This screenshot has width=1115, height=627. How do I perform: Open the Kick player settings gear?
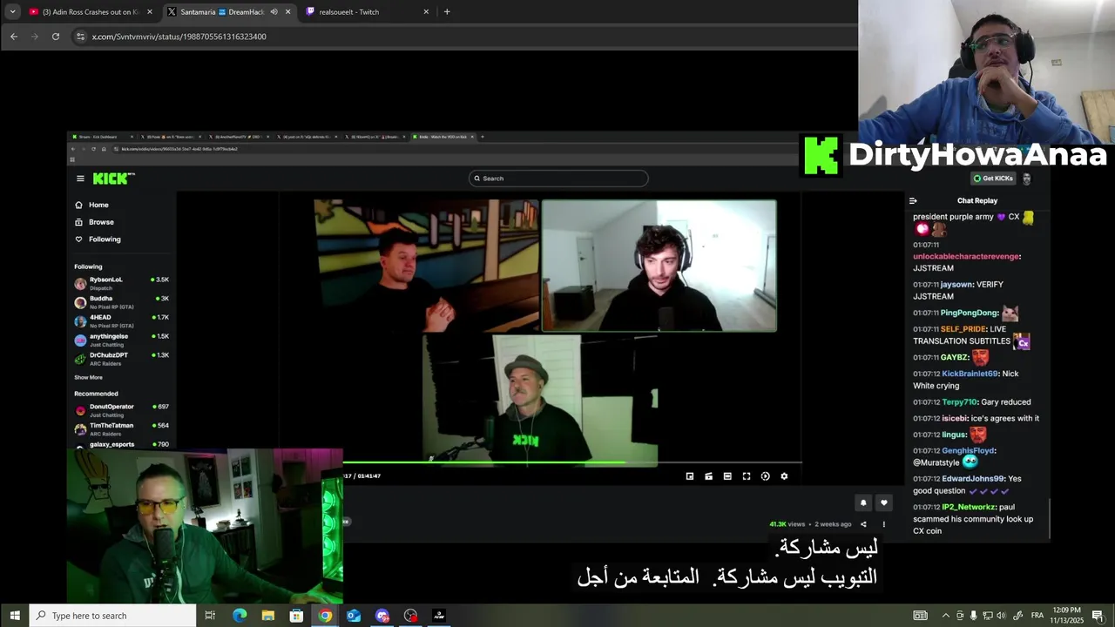coord(784,476)
